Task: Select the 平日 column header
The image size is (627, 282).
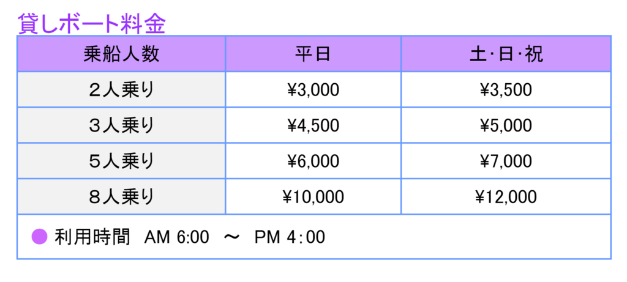Action: point(313,54)
